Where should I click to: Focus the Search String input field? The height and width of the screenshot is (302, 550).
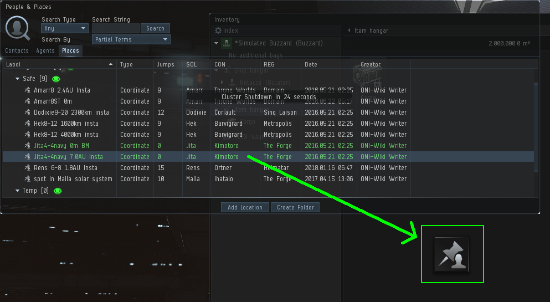(116, 28)
